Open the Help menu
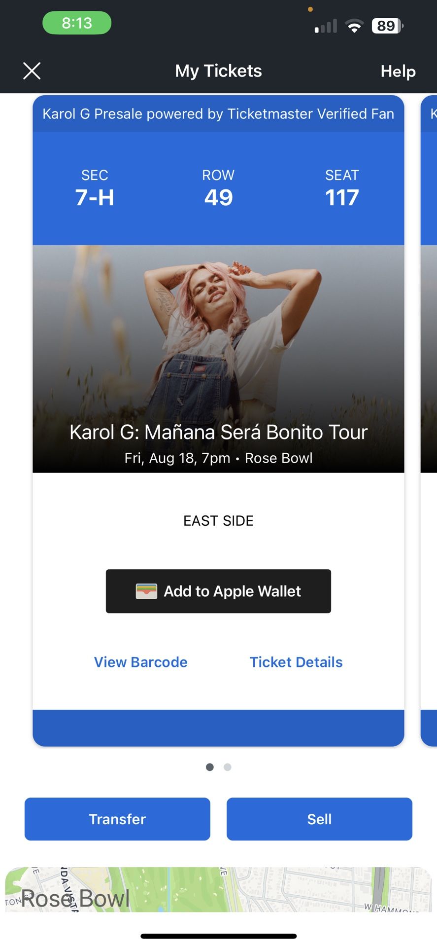Screen dimensions: 437x947 398,71
